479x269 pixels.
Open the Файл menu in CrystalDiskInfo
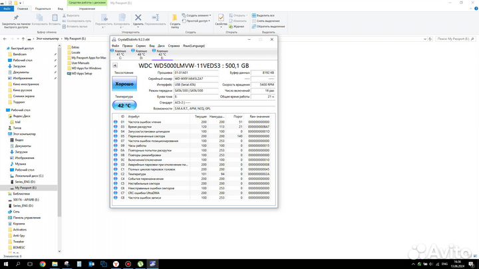tap(116, 46)
